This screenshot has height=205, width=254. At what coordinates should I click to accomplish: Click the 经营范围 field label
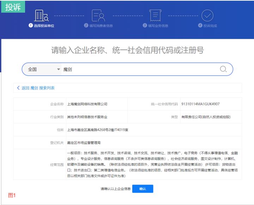[57, 165]
